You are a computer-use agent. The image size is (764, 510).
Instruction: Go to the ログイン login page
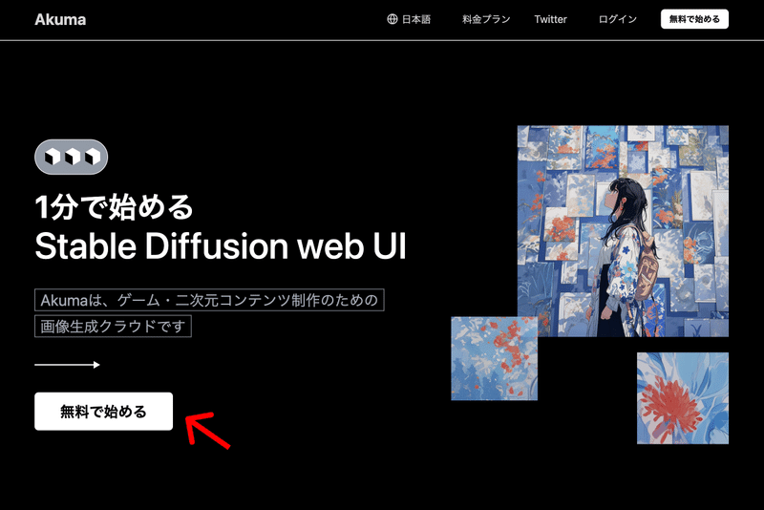tap(617, 19)
